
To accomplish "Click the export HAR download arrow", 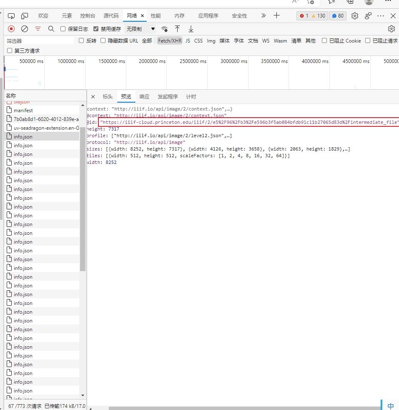I will pos(191,29).
